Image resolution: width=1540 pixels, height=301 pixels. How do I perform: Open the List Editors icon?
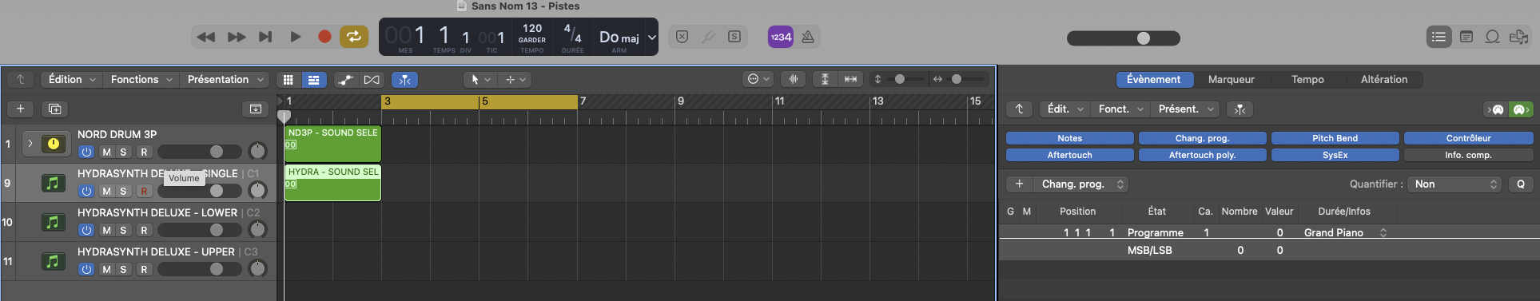click(x=1439, y=37)
